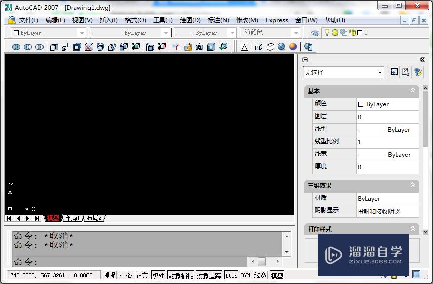
Task: Select the Copy Faces tool
Action: 124,47
